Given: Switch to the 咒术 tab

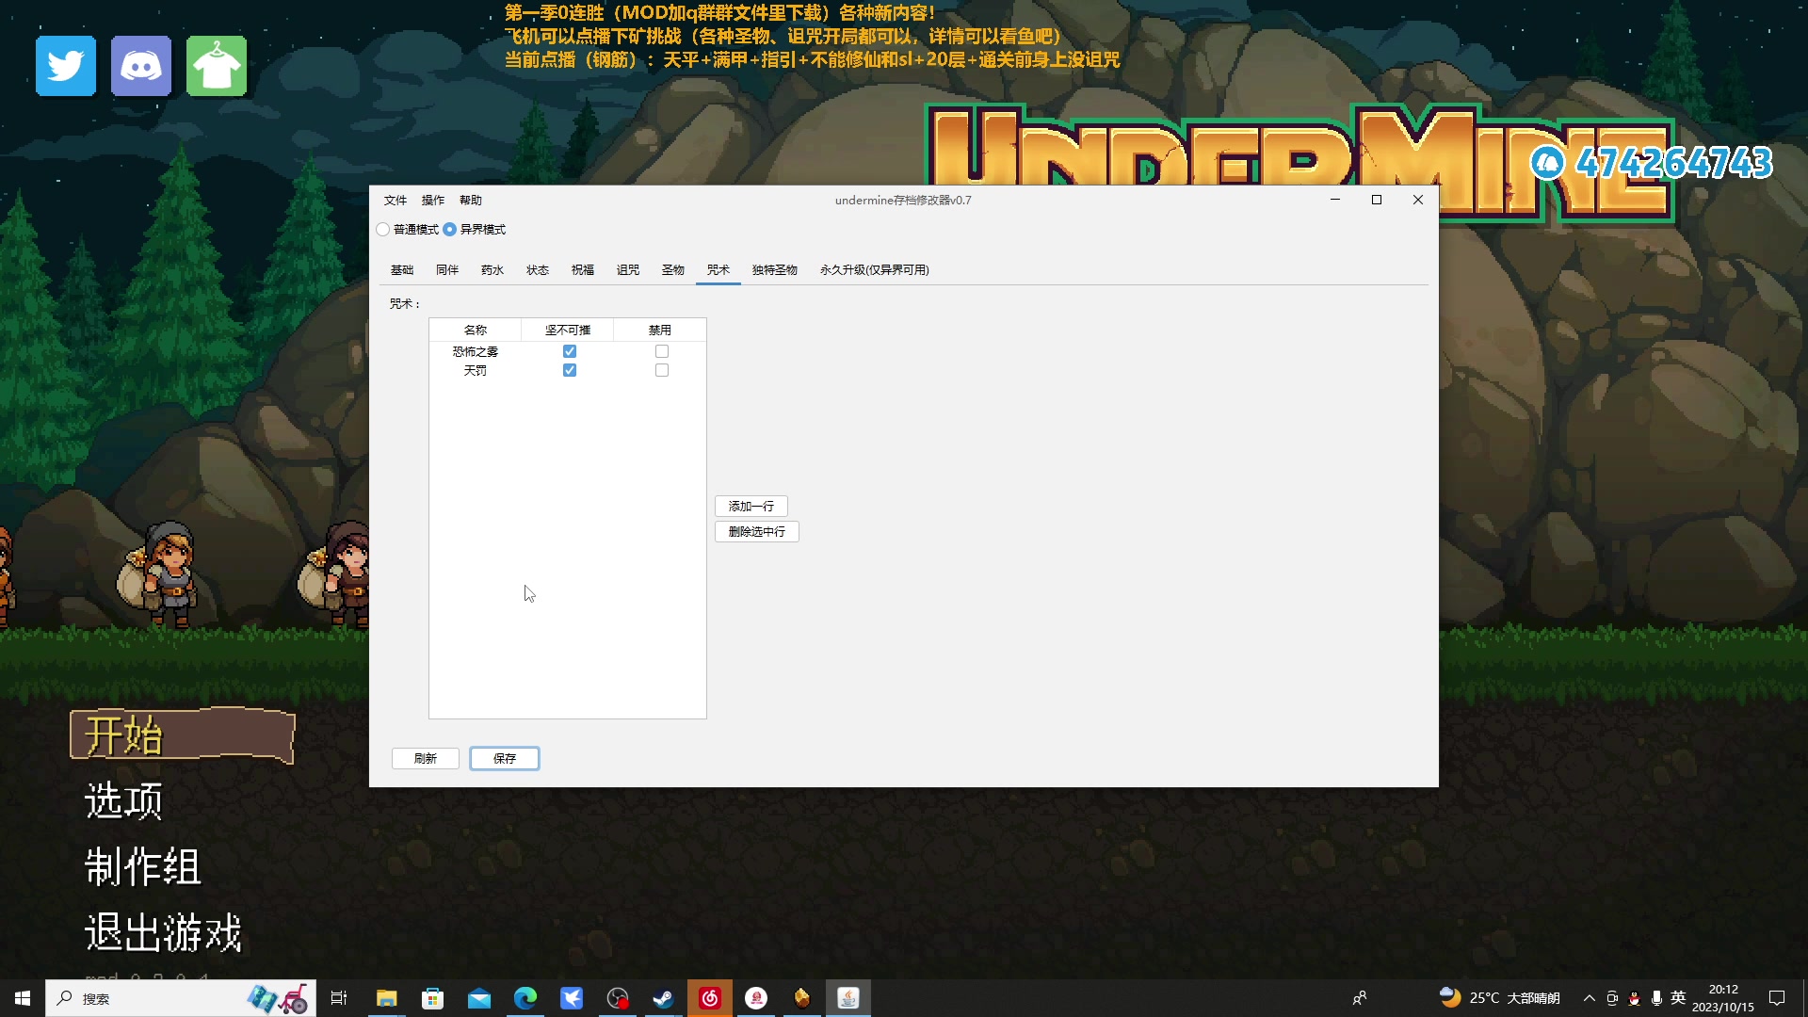Looking at the screenshot, I should click(718, 270).
